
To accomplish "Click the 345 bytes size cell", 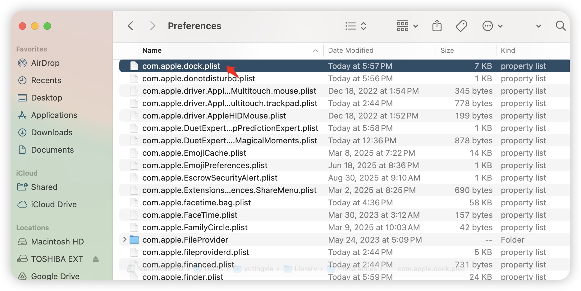I will click(473, 91).
